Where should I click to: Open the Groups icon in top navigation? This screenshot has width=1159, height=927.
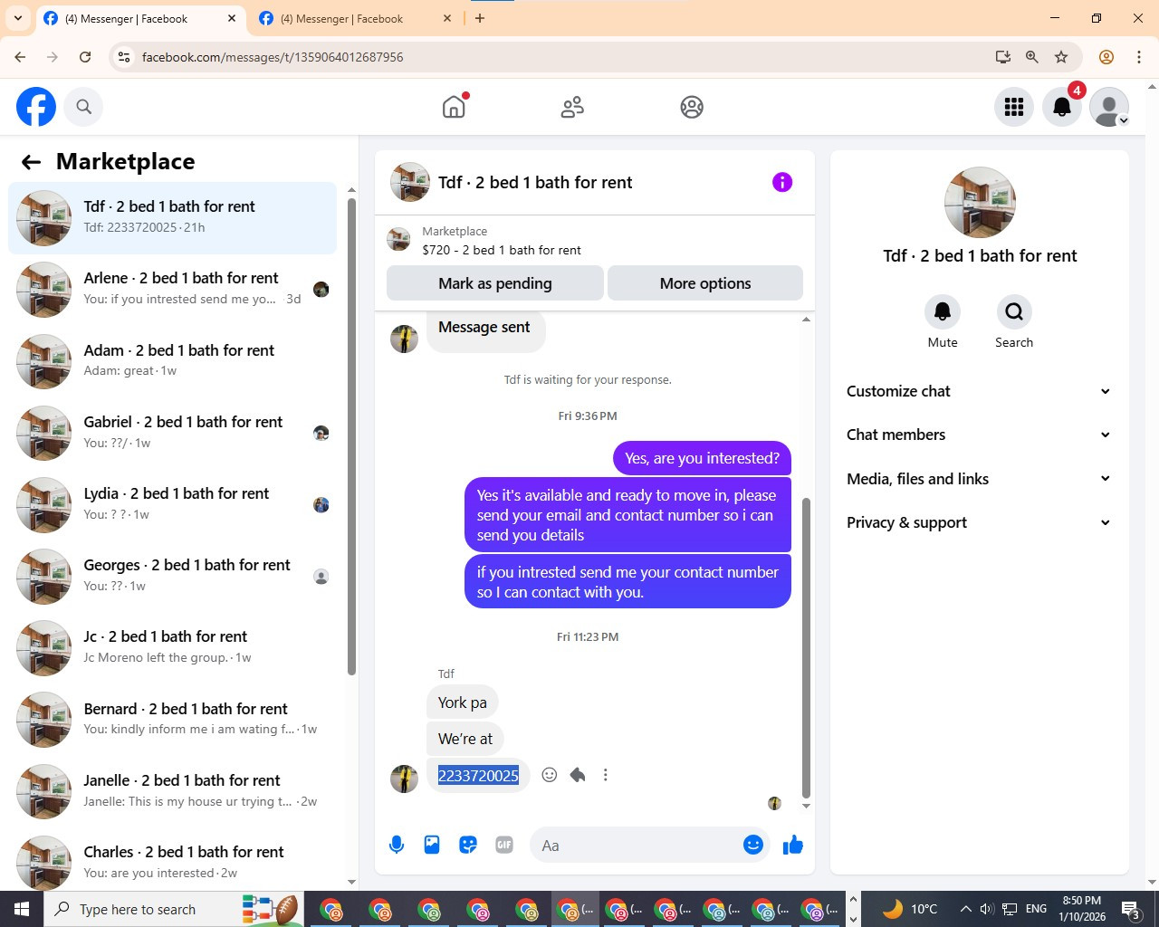tap(692, 107)
